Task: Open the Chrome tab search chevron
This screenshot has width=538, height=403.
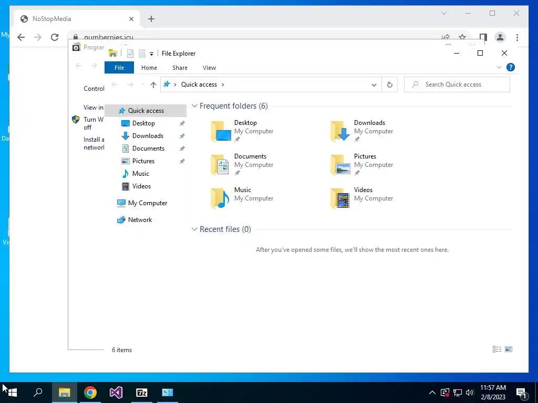Action: click(443, 13)
